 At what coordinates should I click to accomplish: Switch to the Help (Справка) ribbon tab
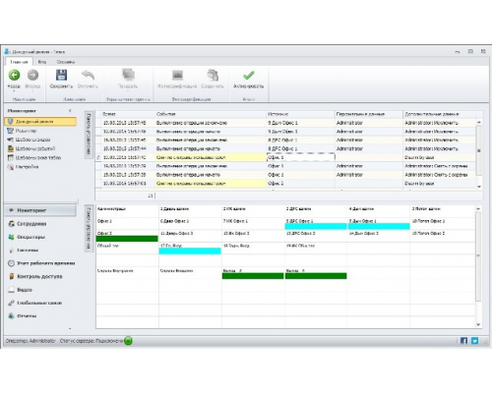click(66, 62)
